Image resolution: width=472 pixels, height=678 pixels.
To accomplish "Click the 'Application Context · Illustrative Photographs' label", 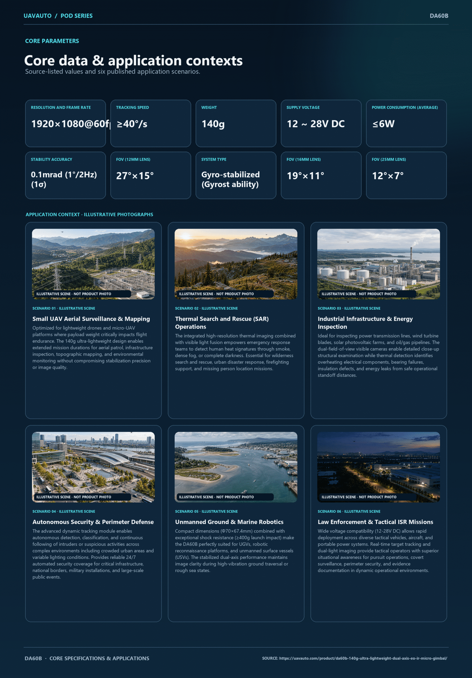I will (89, 215).
